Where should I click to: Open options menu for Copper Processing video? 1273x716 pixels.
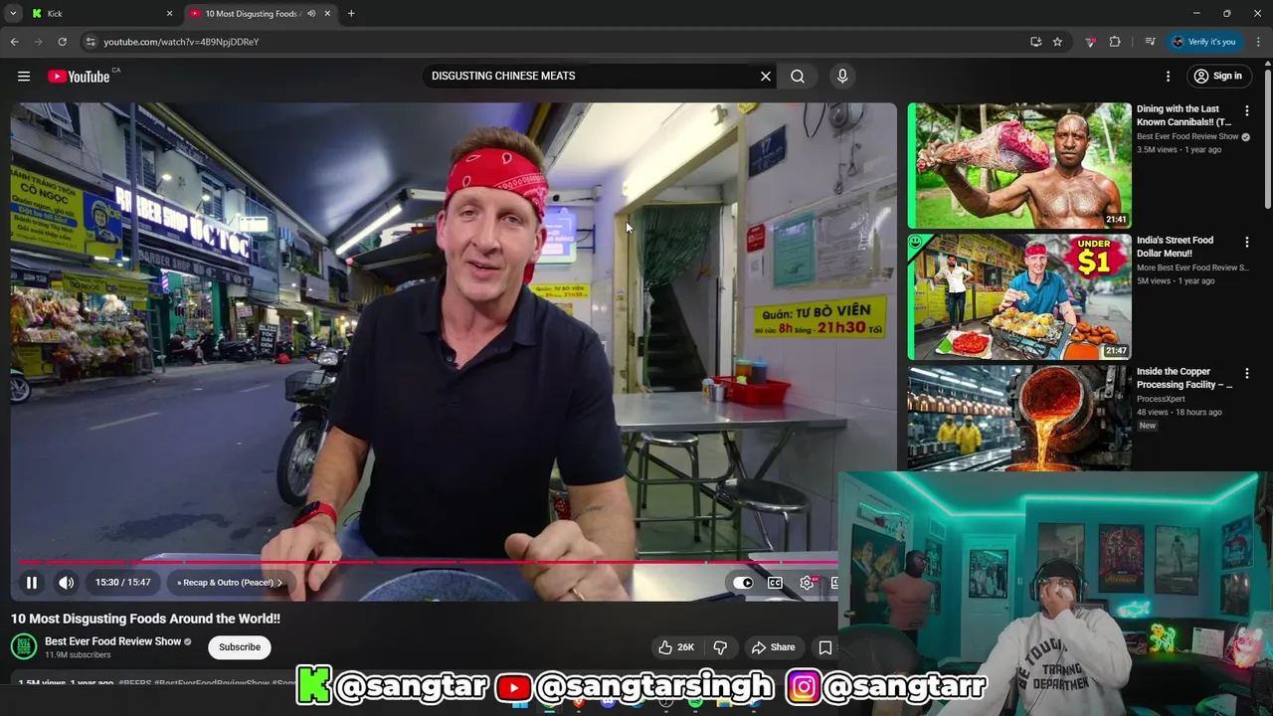coord(1247,374)
